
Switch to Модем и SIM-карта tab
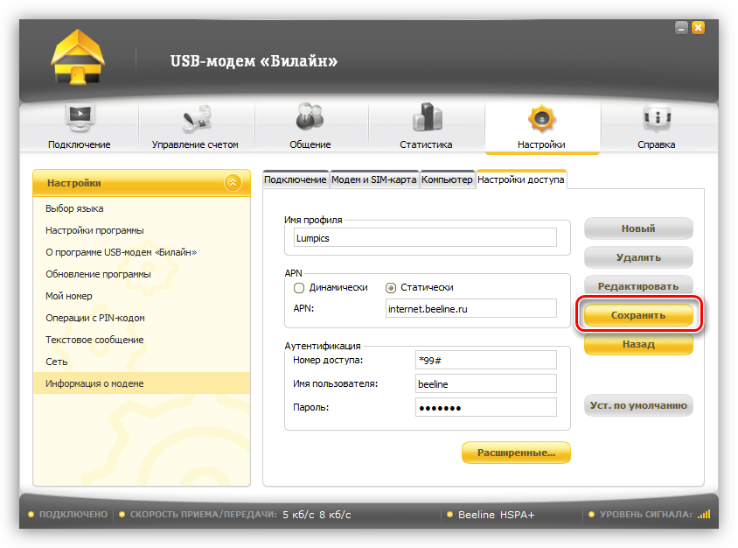tap(373, 179)
